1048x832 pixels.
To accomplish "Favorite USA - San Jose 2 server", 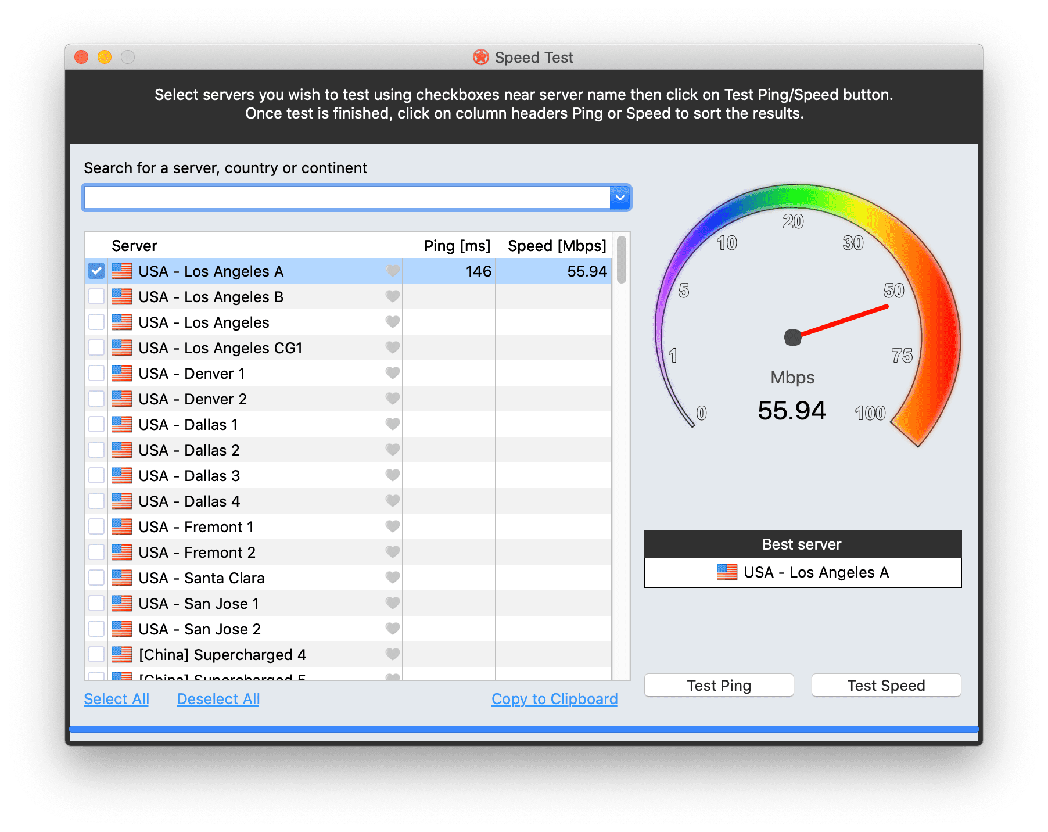I will coord(393,629).
